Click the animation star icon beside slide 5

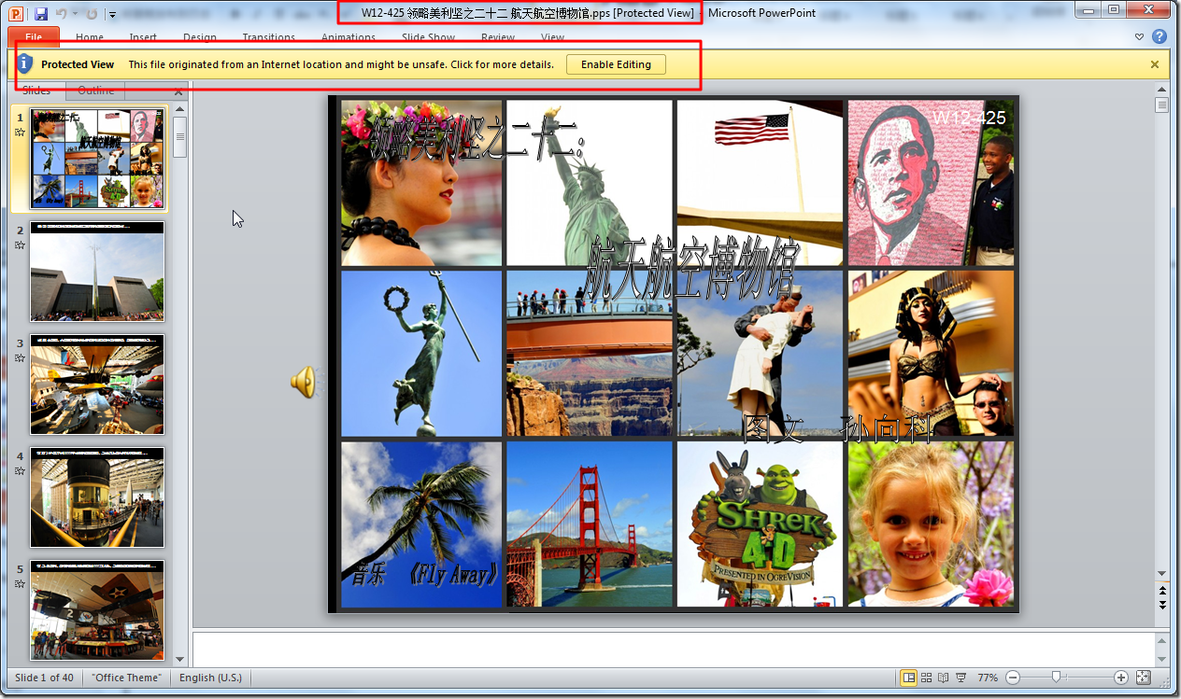click(20, 584)
